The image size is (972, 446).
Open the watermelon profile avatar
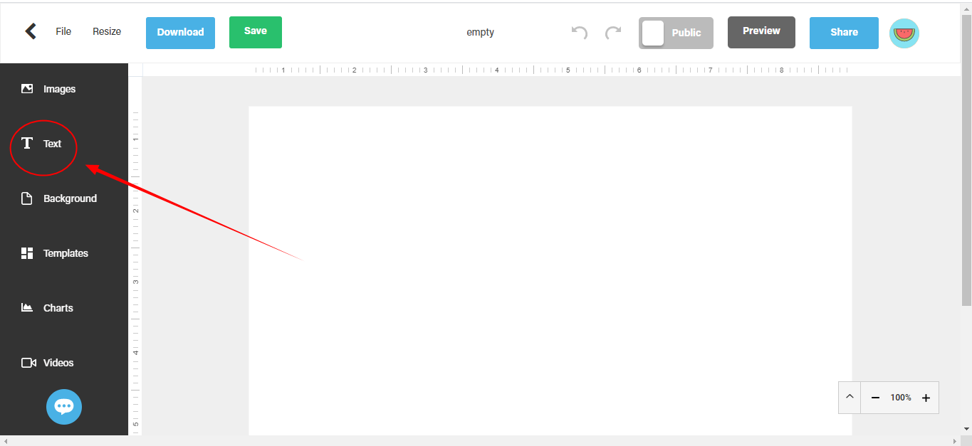pyautogui.click(x=904, y=33)
